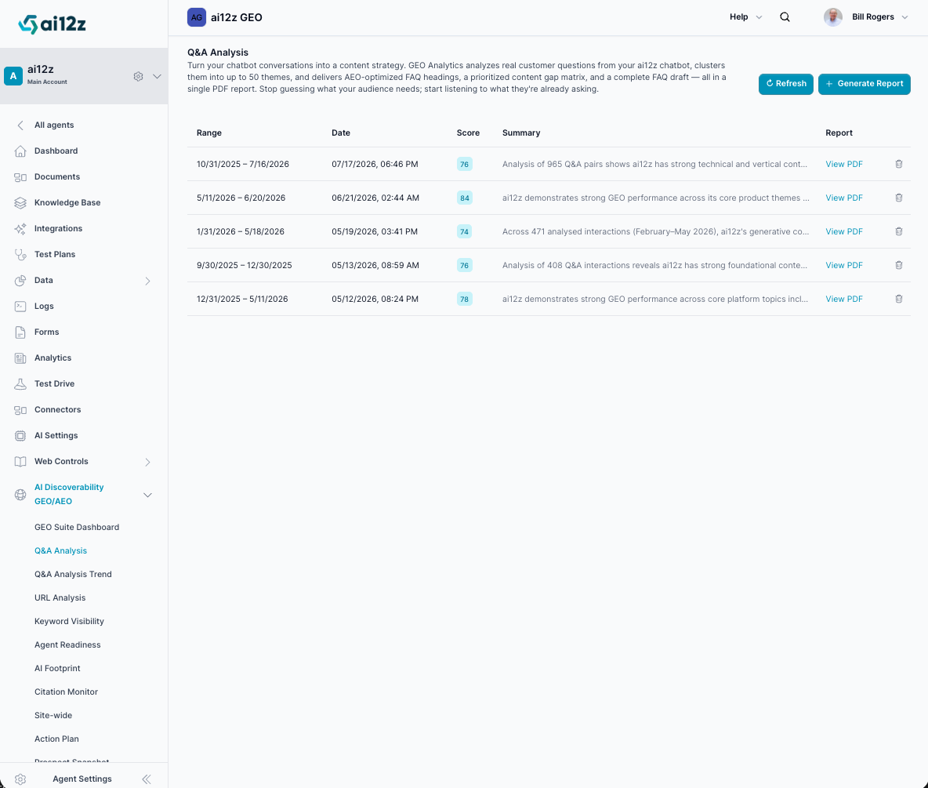Click the Dashboard home icon
This screenshot has height=788, width=928.
[x=20, y=151]
